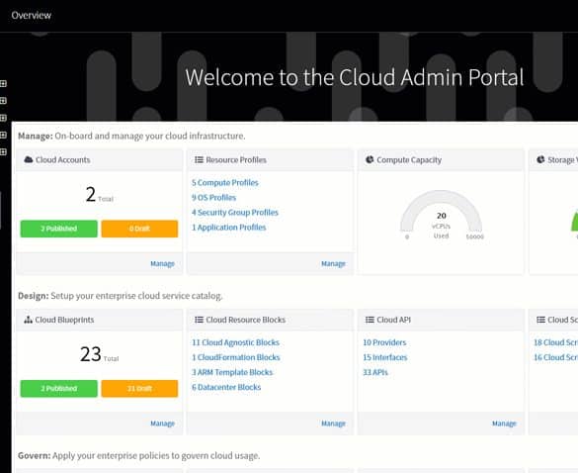This screenshot has width=578, height=473.
Task: Open Manage link in Cloud API card
Action: [504, 424]
